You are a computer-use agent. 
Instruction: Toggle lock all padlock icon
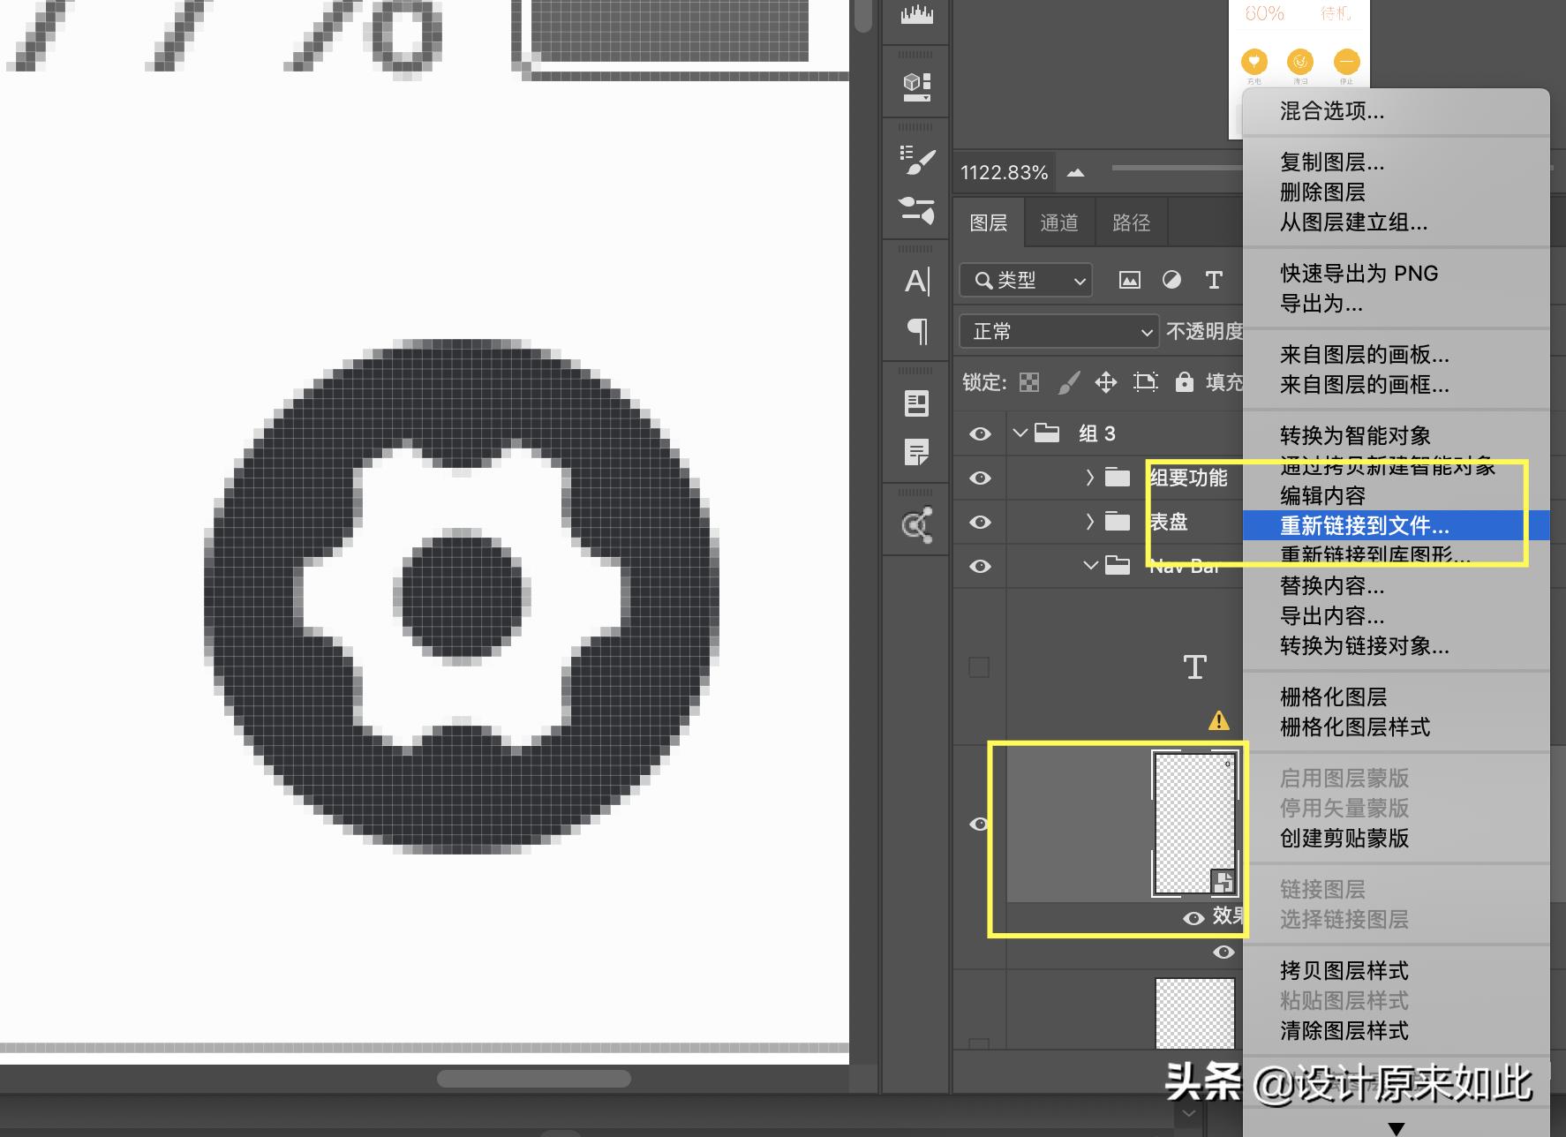click(1185, 381)
